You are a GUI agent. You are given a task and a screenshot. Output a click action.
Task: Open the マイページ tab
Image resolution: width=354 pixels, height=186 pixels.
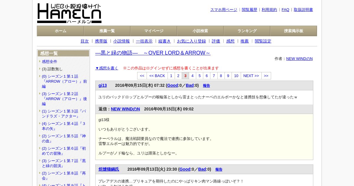tap(154, 31)
